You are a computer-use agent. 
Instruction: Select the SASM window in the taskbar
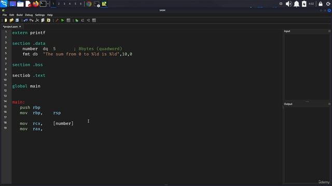tap(104, 4)
